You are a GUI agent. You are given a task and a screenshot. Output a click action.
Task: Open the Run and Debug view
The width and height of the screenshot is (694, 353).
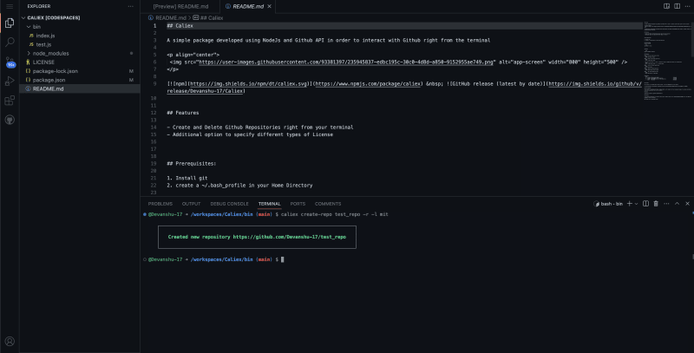(x=10, y=81)
